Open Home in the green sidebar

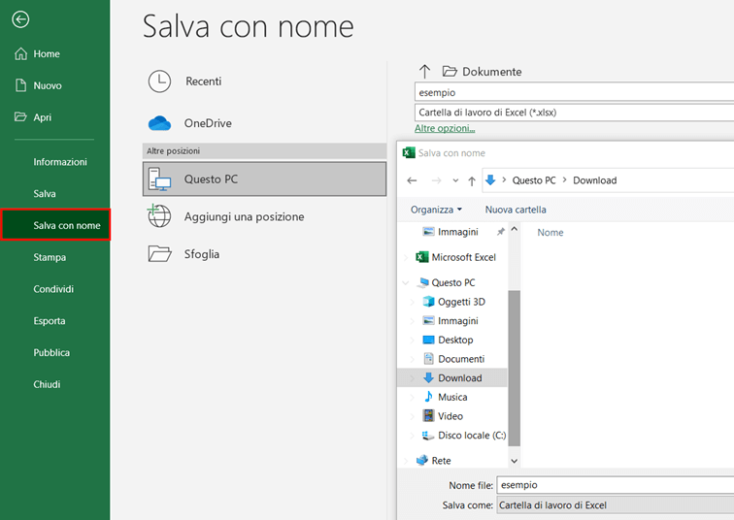[x=38, y=53]
